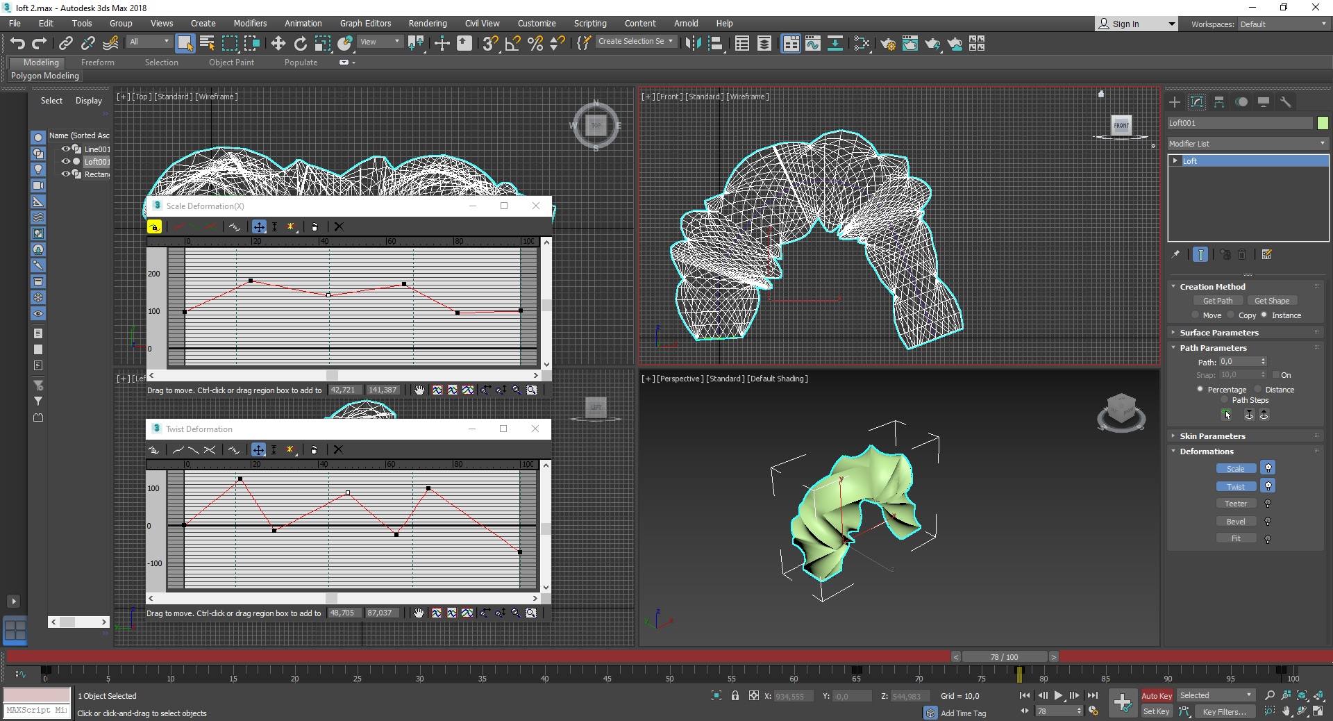Toggle Twist deformation lightbulb
Screen dimensions: 1333x721
[x=1268, y=486]
